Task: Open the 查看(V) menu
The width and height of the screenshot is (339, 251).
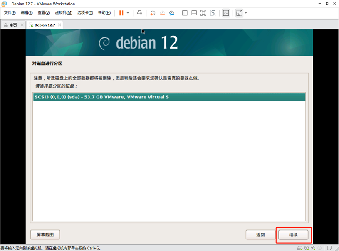Action: pos(44,13)
